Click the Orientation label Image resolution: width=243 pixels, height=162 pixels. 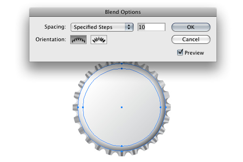(x=51, y=39)
